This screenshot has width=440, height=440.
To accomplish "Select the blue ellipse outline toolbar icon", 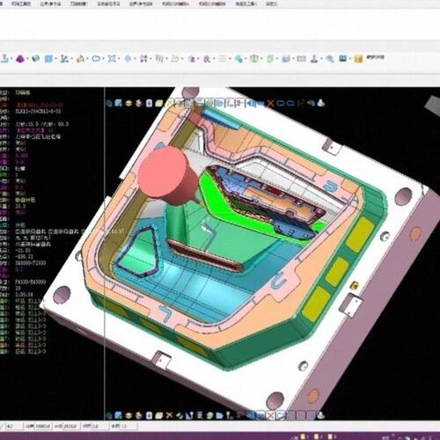I will (x=96, y=59).
